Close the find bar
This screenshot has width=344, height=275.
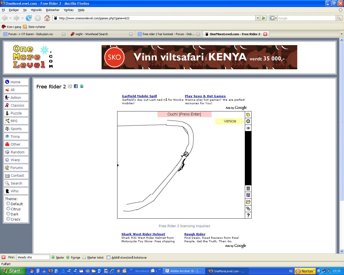(3, 257)
